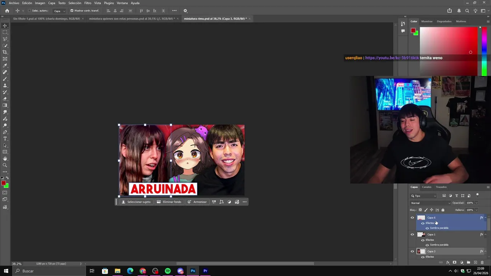Viewport: 491px width, 276px height.
Task: Select the Crop tool
Action: pyautogui.click(x=5, y=52)
